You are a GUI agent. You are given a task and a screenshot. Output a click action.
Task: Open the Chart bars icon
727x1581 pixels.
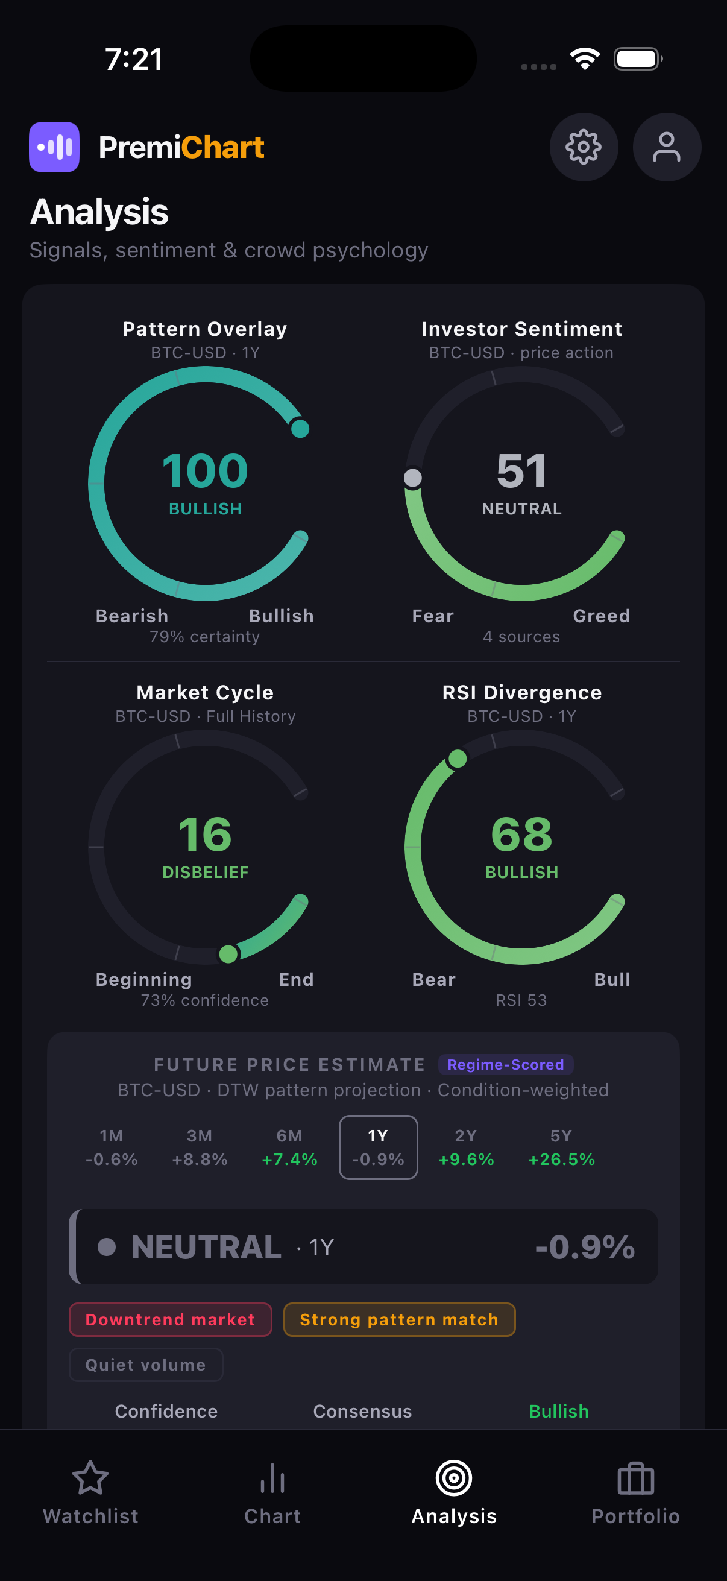[272, 1477]
